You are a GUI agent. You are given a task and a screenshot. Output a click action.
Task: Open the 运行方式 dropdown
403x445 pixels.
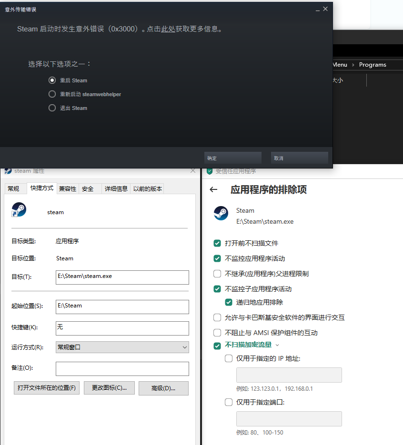click(x=122, y=347)
